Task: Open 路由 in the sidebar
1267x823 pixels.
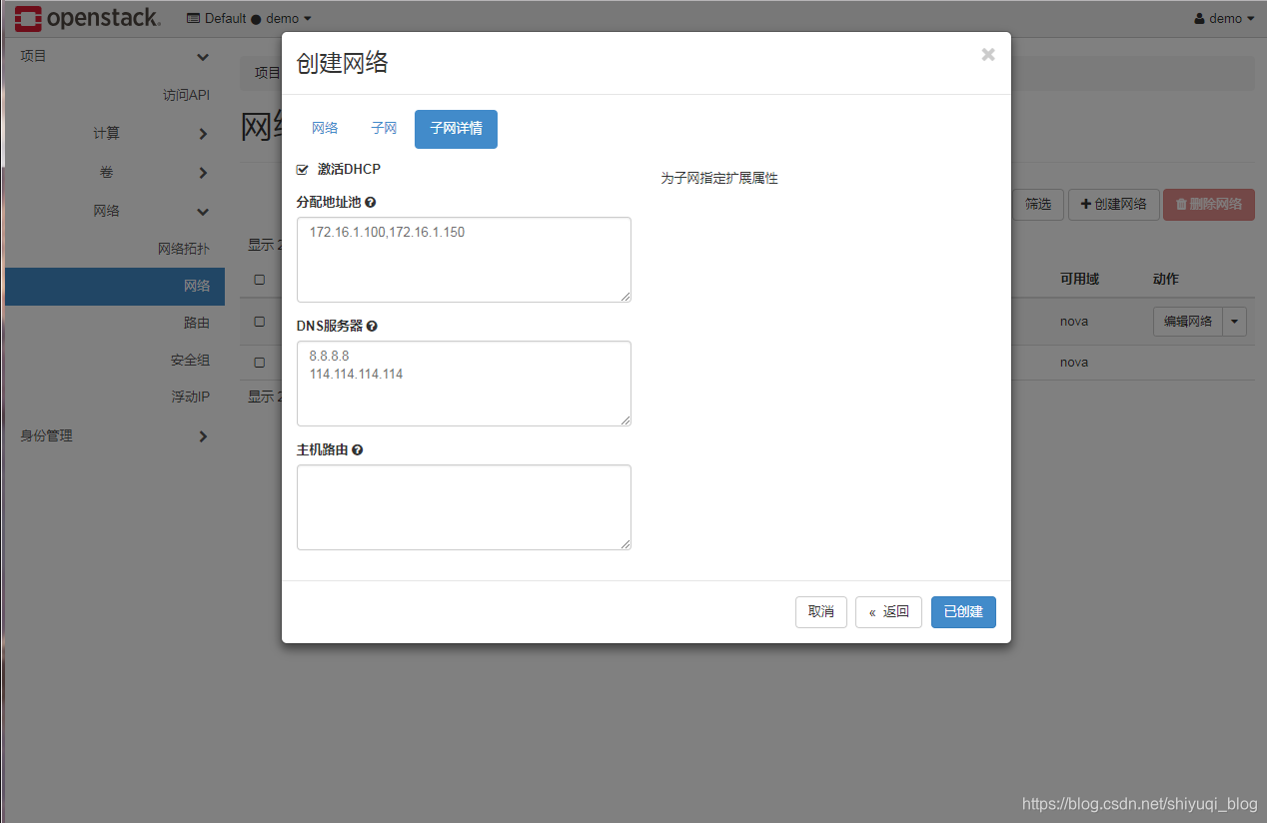Action: 197,323
